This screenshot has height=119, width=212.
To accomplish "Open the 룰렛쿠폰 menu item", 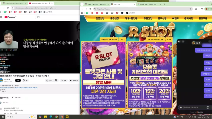I will 203,18.
